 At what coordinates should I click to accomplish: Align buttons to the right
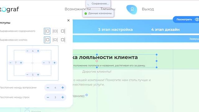pyautogui.click(x=63, y=40)
